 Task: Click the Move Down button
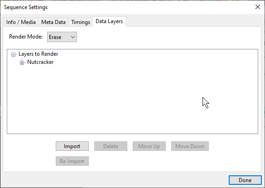pos(190,146)
